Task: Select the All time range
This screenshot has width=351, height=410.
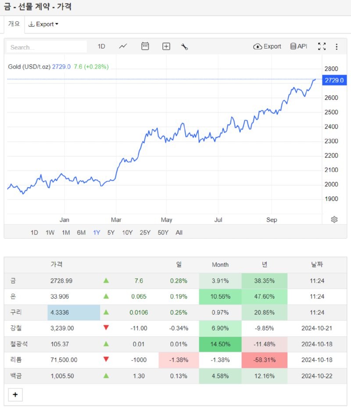Action: (x=179, y=233)
